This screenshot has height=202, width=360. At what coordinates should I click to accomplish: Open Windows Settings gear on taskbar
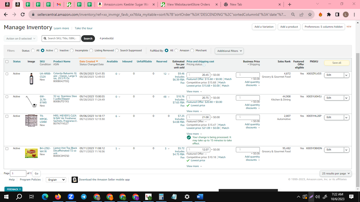pyautogui.click(x=187, y=196)
